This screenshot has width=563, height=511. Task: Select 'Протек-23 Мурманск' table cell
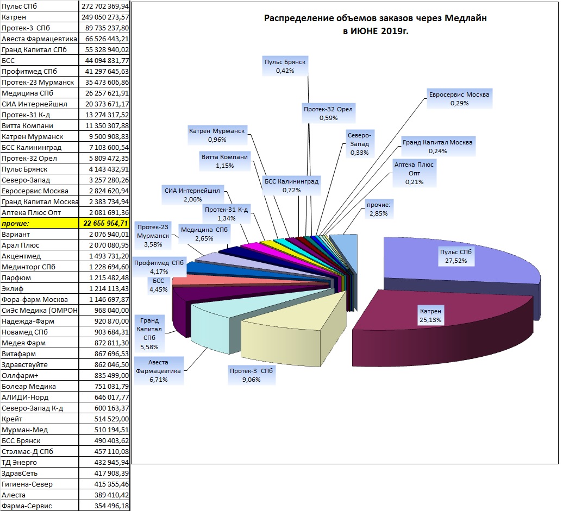(40, 82)
